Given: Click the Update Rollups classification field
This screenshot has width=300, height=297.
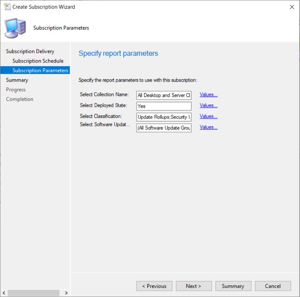Looking at the screenshot, I should [x=163, y=117].
